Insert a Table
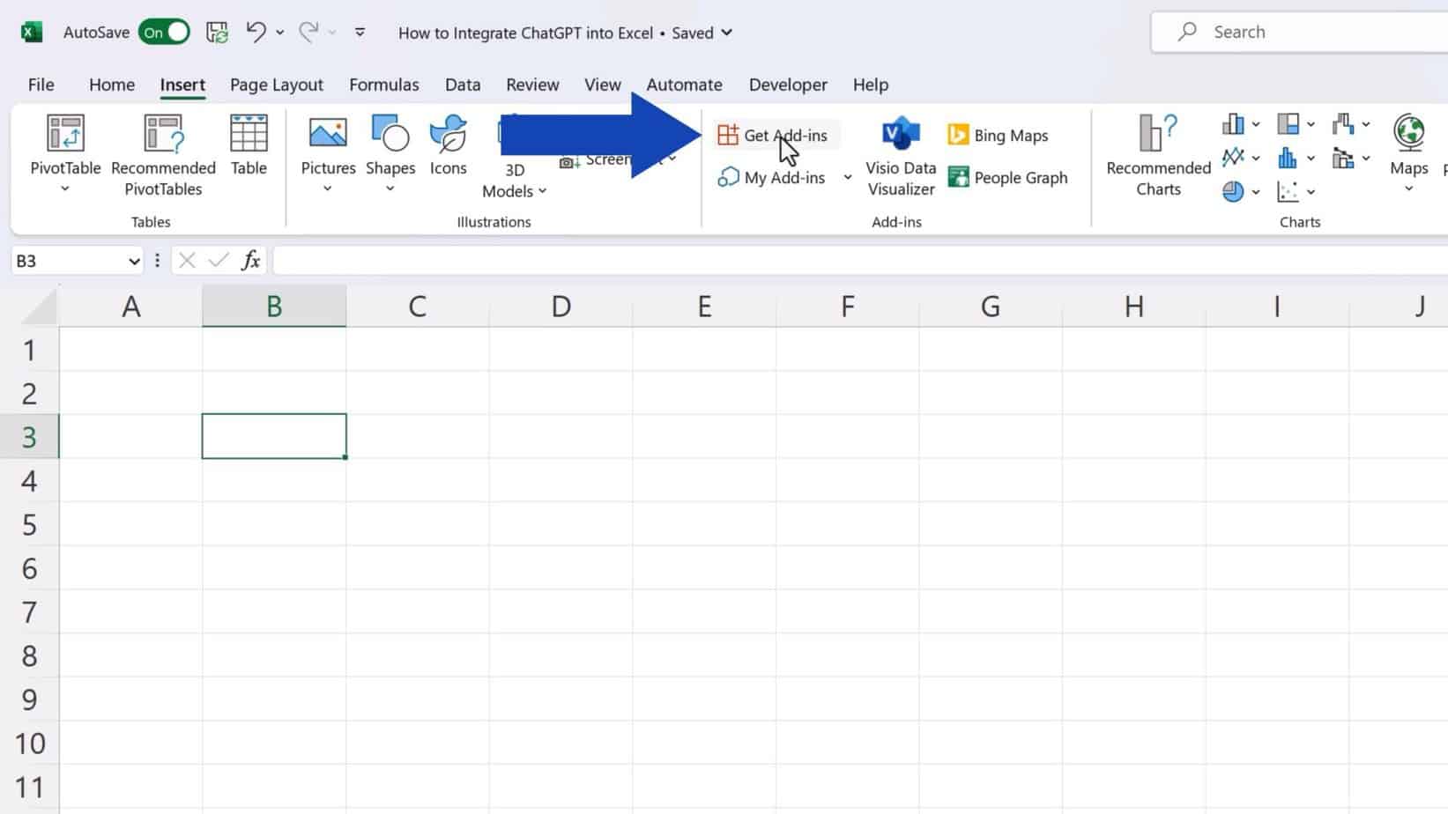Image resolution: width=1448 pixels, height=814 pixels. coord(248,145)
